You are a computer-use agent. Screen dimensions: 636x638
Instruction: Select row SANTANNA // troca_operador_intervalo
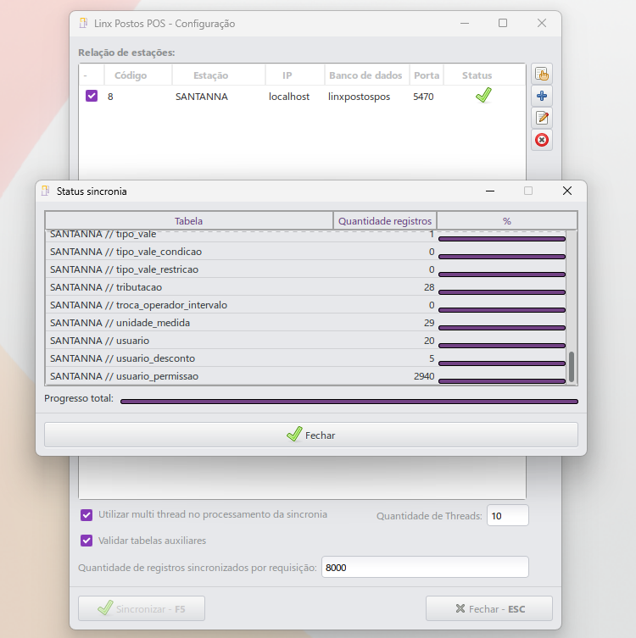click(x=306, y=305)
